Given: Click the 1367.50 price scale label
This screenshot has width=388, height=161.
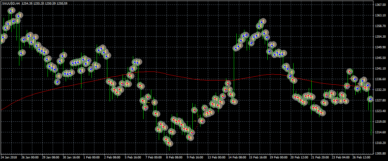Looking at the screenshot, I should 381,5.
